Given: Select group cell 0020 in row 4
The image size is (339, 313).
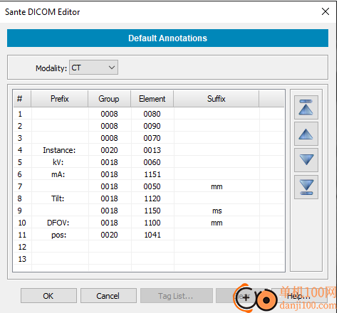Looking at the screenshot, I should 110,150.
